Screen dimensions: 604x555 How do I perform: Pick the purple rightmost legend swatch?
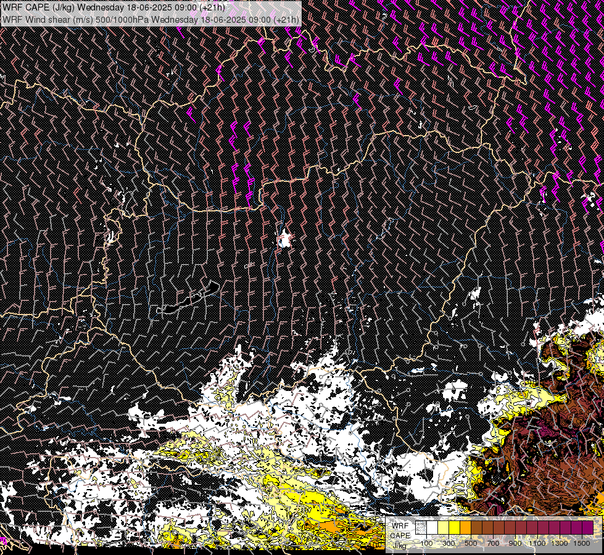coord(588,527)
